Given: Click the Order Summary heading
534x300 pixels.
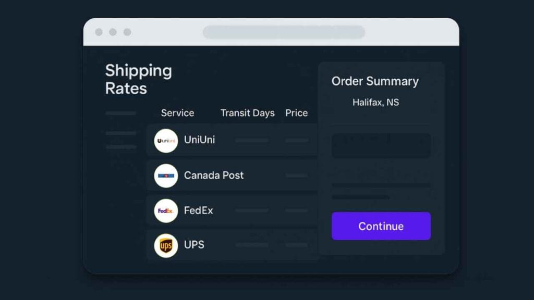Looking at the screenshot, I should point(375,81).
